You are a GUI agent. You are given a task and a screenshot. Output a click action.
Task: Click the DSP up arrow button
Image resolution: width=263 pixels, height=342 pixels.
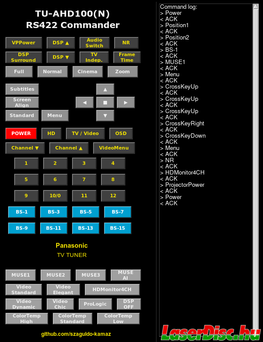pos(61,43)
